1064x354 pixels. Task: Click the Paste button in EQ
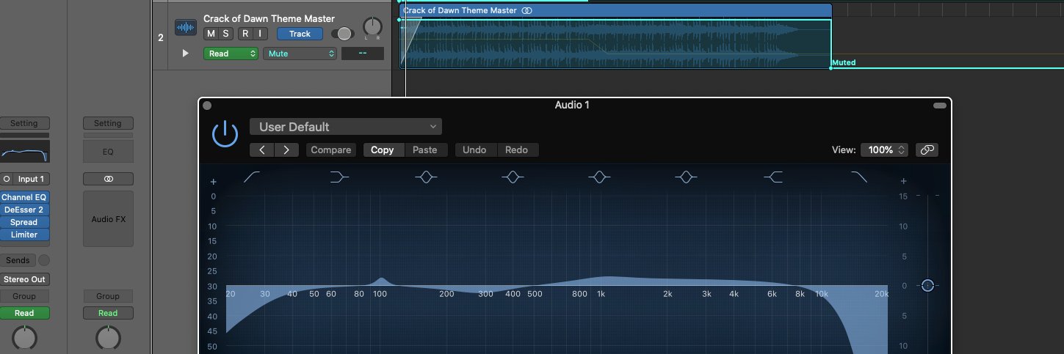(x=425, y=150)
